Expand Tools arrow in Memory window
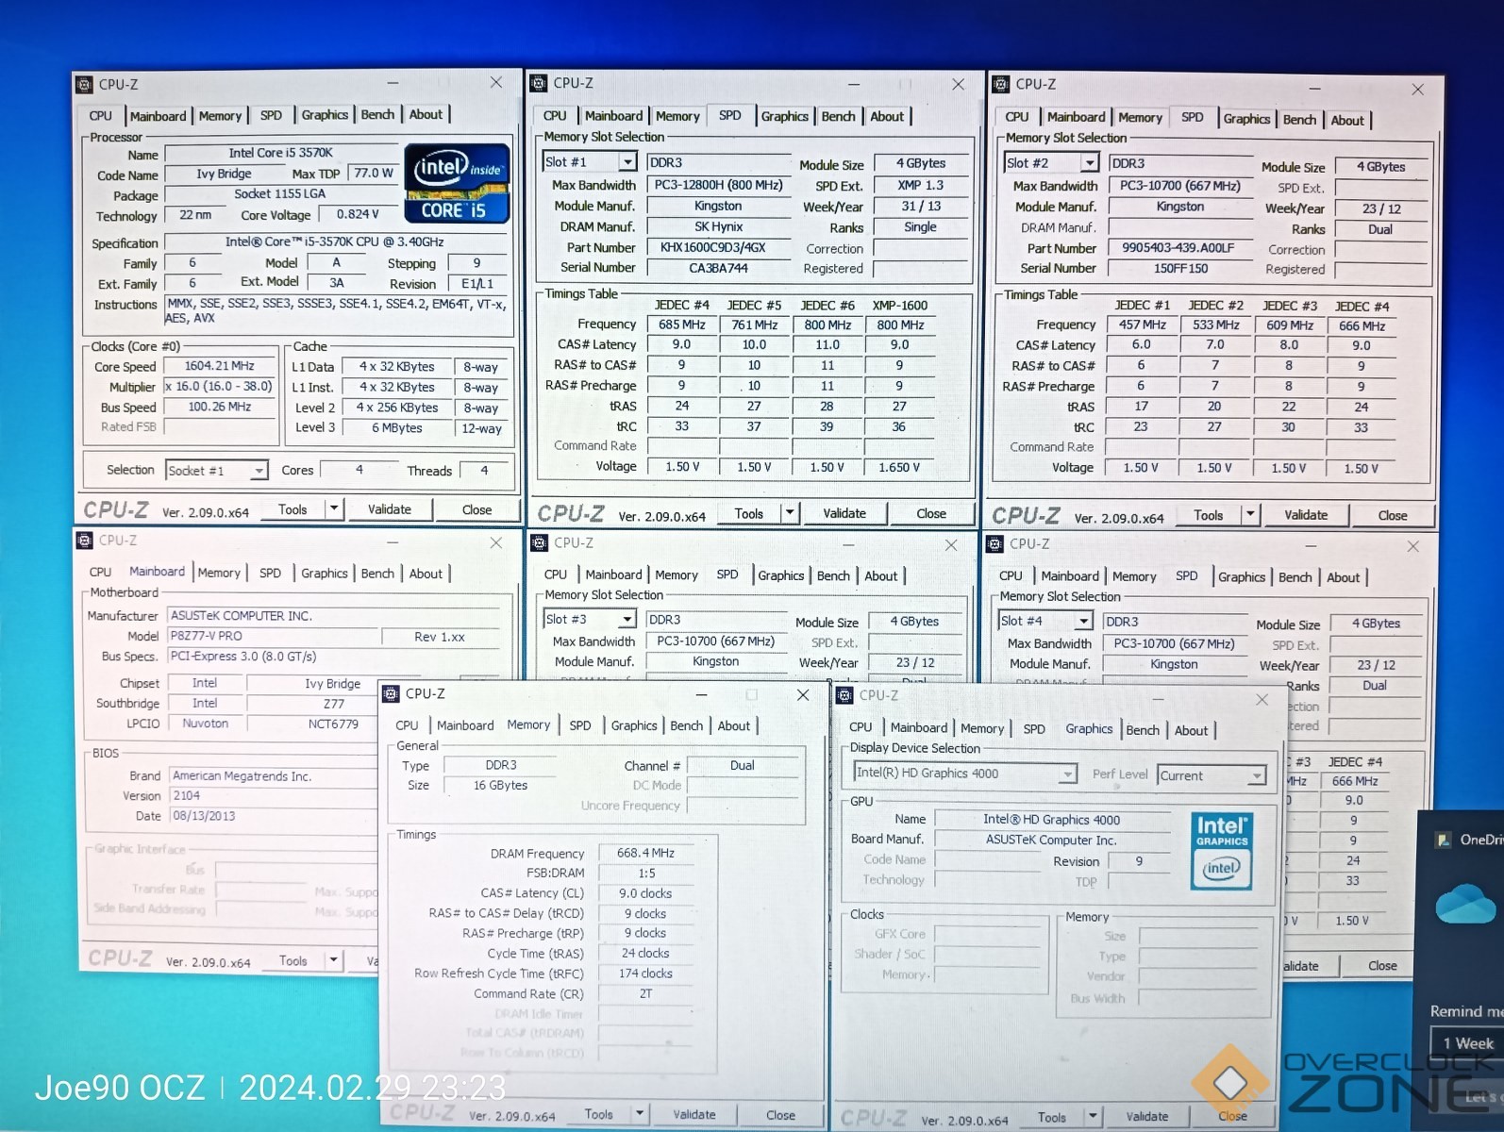The width and height of the screenshot is (1504, 1132). (640, 1114)
